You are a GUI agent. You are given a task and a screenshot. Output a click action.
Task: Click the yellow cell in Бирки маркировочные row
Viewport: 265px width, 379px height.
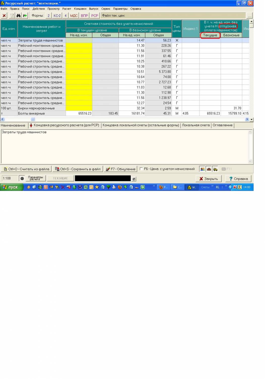coord(79,108)
